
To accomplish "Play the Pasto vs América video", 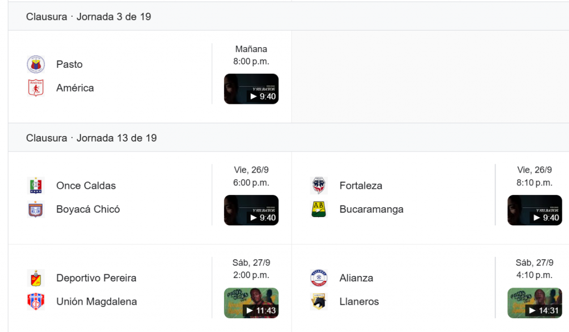I will [x=251, y=89].
